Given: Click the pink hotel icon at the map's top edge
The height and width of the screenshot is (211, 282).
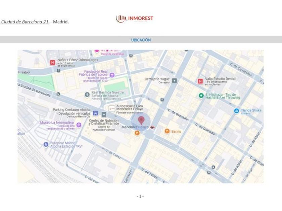Looking at the screenshot, I should [97, 51].
